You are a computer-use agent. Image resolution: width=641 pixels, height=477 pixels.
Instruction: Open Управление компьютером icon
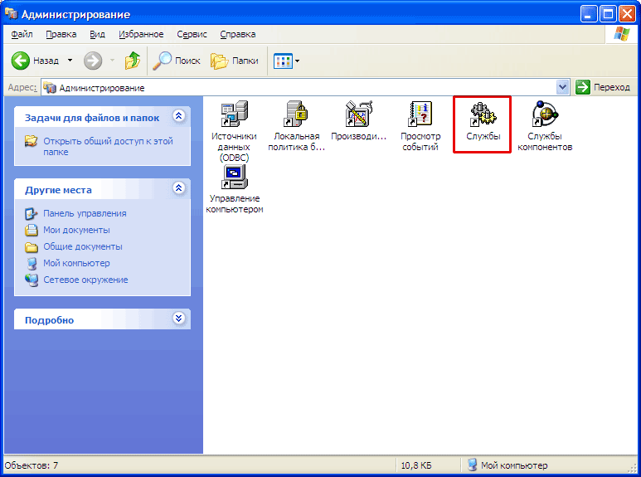click(234, 177)
